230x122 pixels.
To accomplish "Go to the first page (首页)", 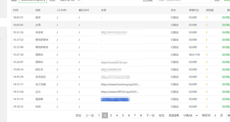I will [x=78, y=115].
